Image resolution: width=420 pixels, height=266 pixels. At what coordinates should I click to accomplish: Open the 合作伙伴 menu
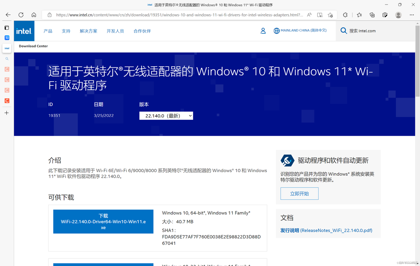point(142,31)
